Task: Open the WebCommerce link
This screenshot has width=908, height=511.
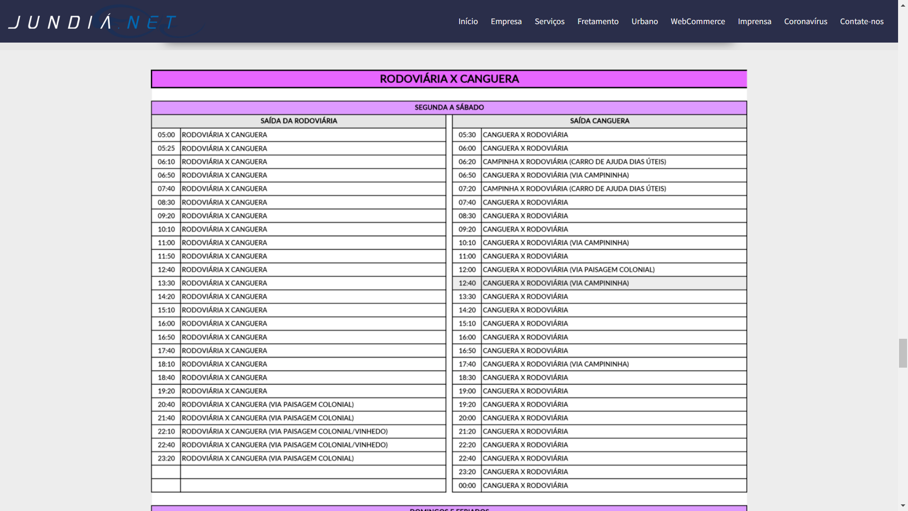Action: tap(698, 21)
